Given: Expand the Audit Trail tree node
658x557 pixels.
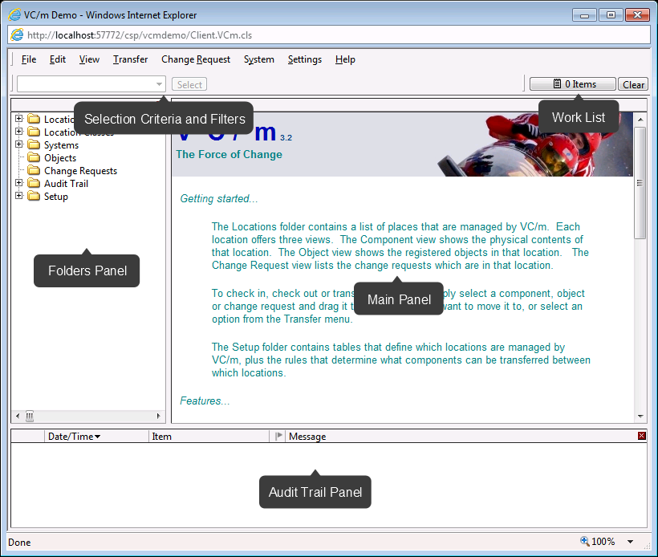Looking at the screenshot, I should tap(19, 184).
